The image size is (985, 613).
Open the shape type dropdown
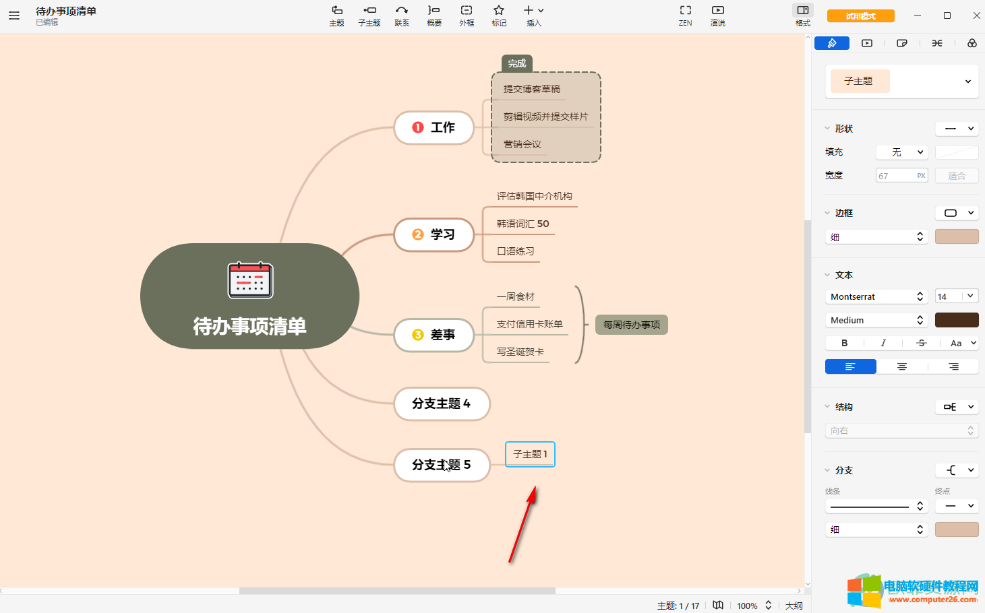[x=957, y=129]
